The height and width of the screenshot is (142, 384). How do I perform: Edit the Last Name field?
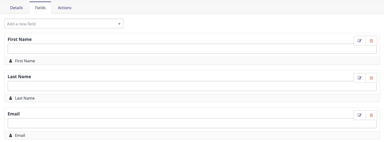360,78
